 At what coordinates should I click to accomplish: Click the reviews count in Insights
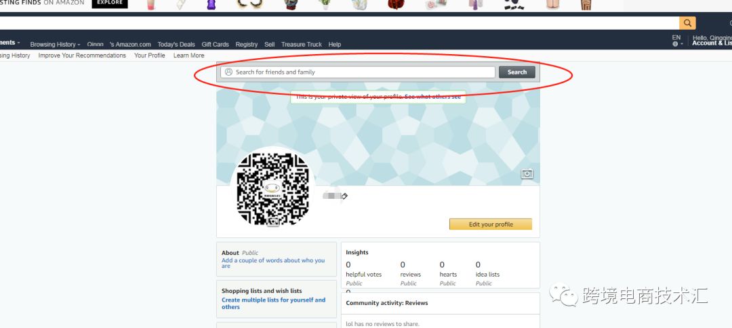(x=403, y=264)
